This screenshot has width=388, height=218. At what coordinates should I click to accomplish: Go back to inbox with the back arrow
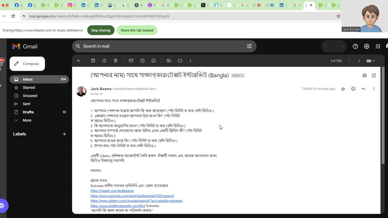[79, 61]
